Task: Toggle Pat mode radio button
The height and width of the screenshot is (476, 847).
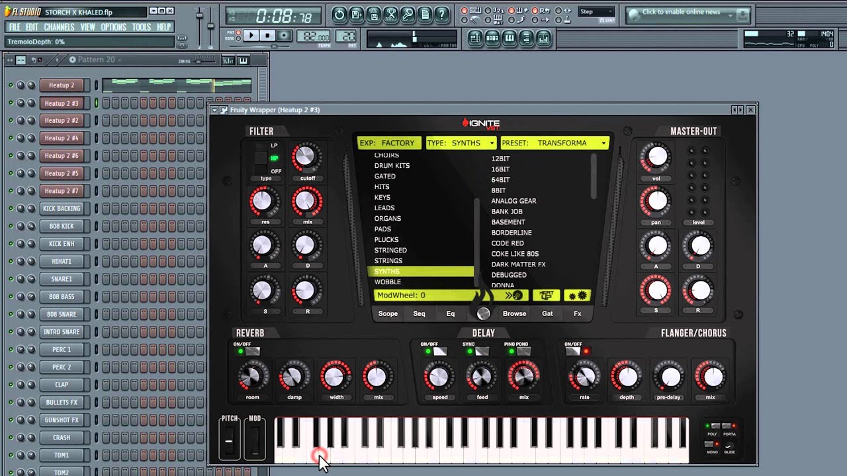Action: click(238, 32)
